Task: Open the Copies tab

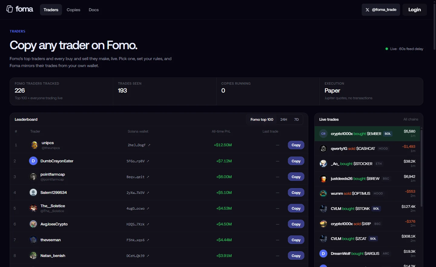Action: (x=74, y=10)
